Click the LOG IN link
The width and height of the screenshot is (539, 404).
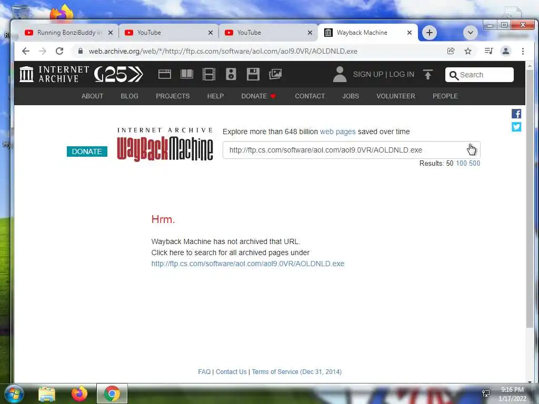click(402, 75)
